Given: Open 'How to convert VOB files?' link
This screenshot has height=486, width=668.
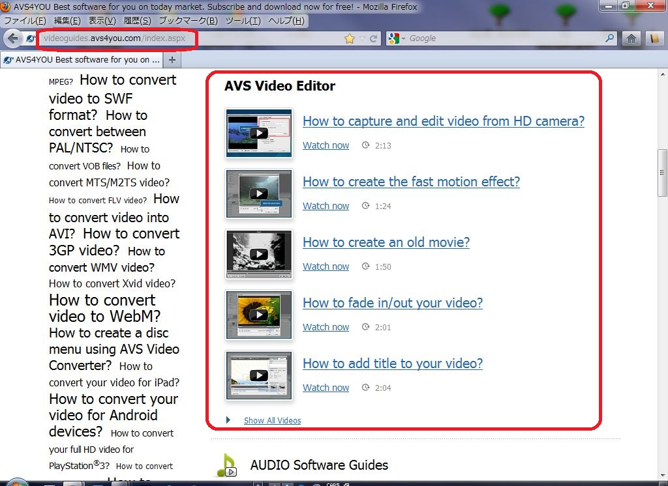Looking at the screenshot, I should (99, 158).
